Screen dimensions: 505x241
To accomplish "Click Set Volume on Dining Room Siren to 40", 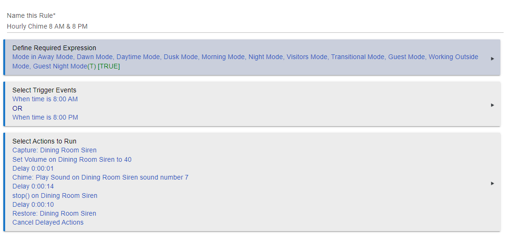I will (72, 159).
